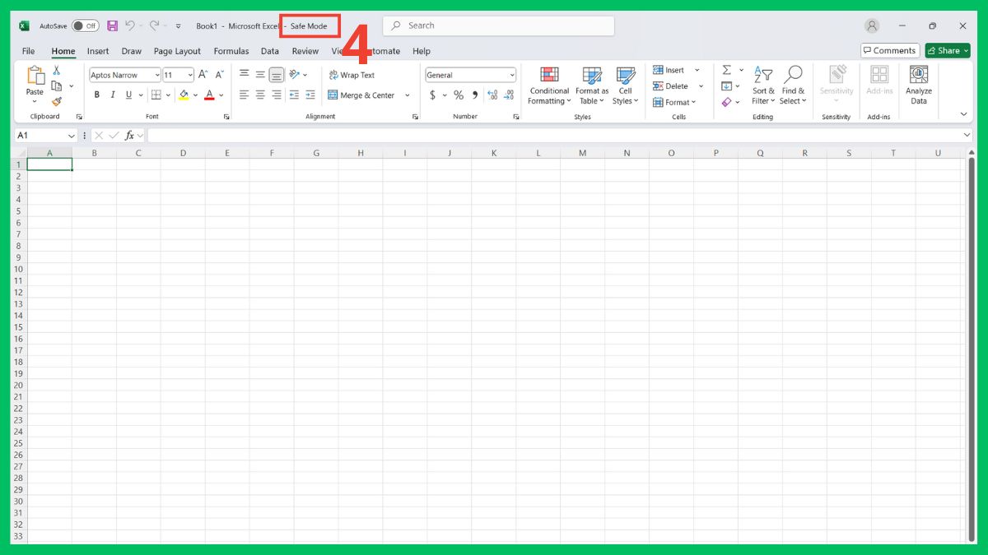Open Conditional Formatting options

tap(548, 85)
